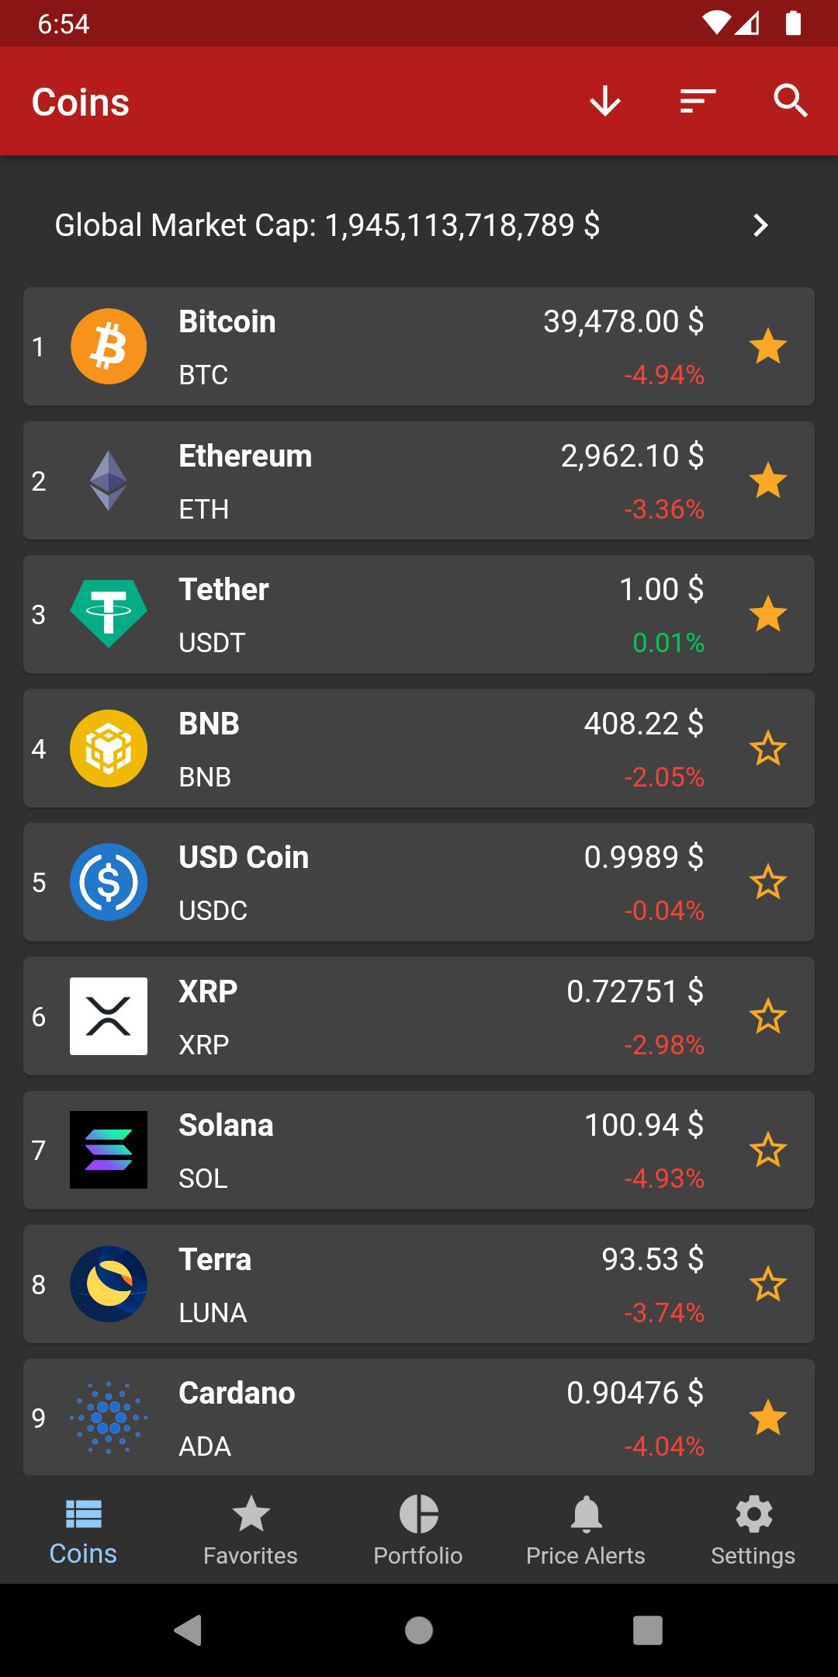Add BNB to favorites via star
The height and width of the screenshot is (1677, 838).
point(767,748)
